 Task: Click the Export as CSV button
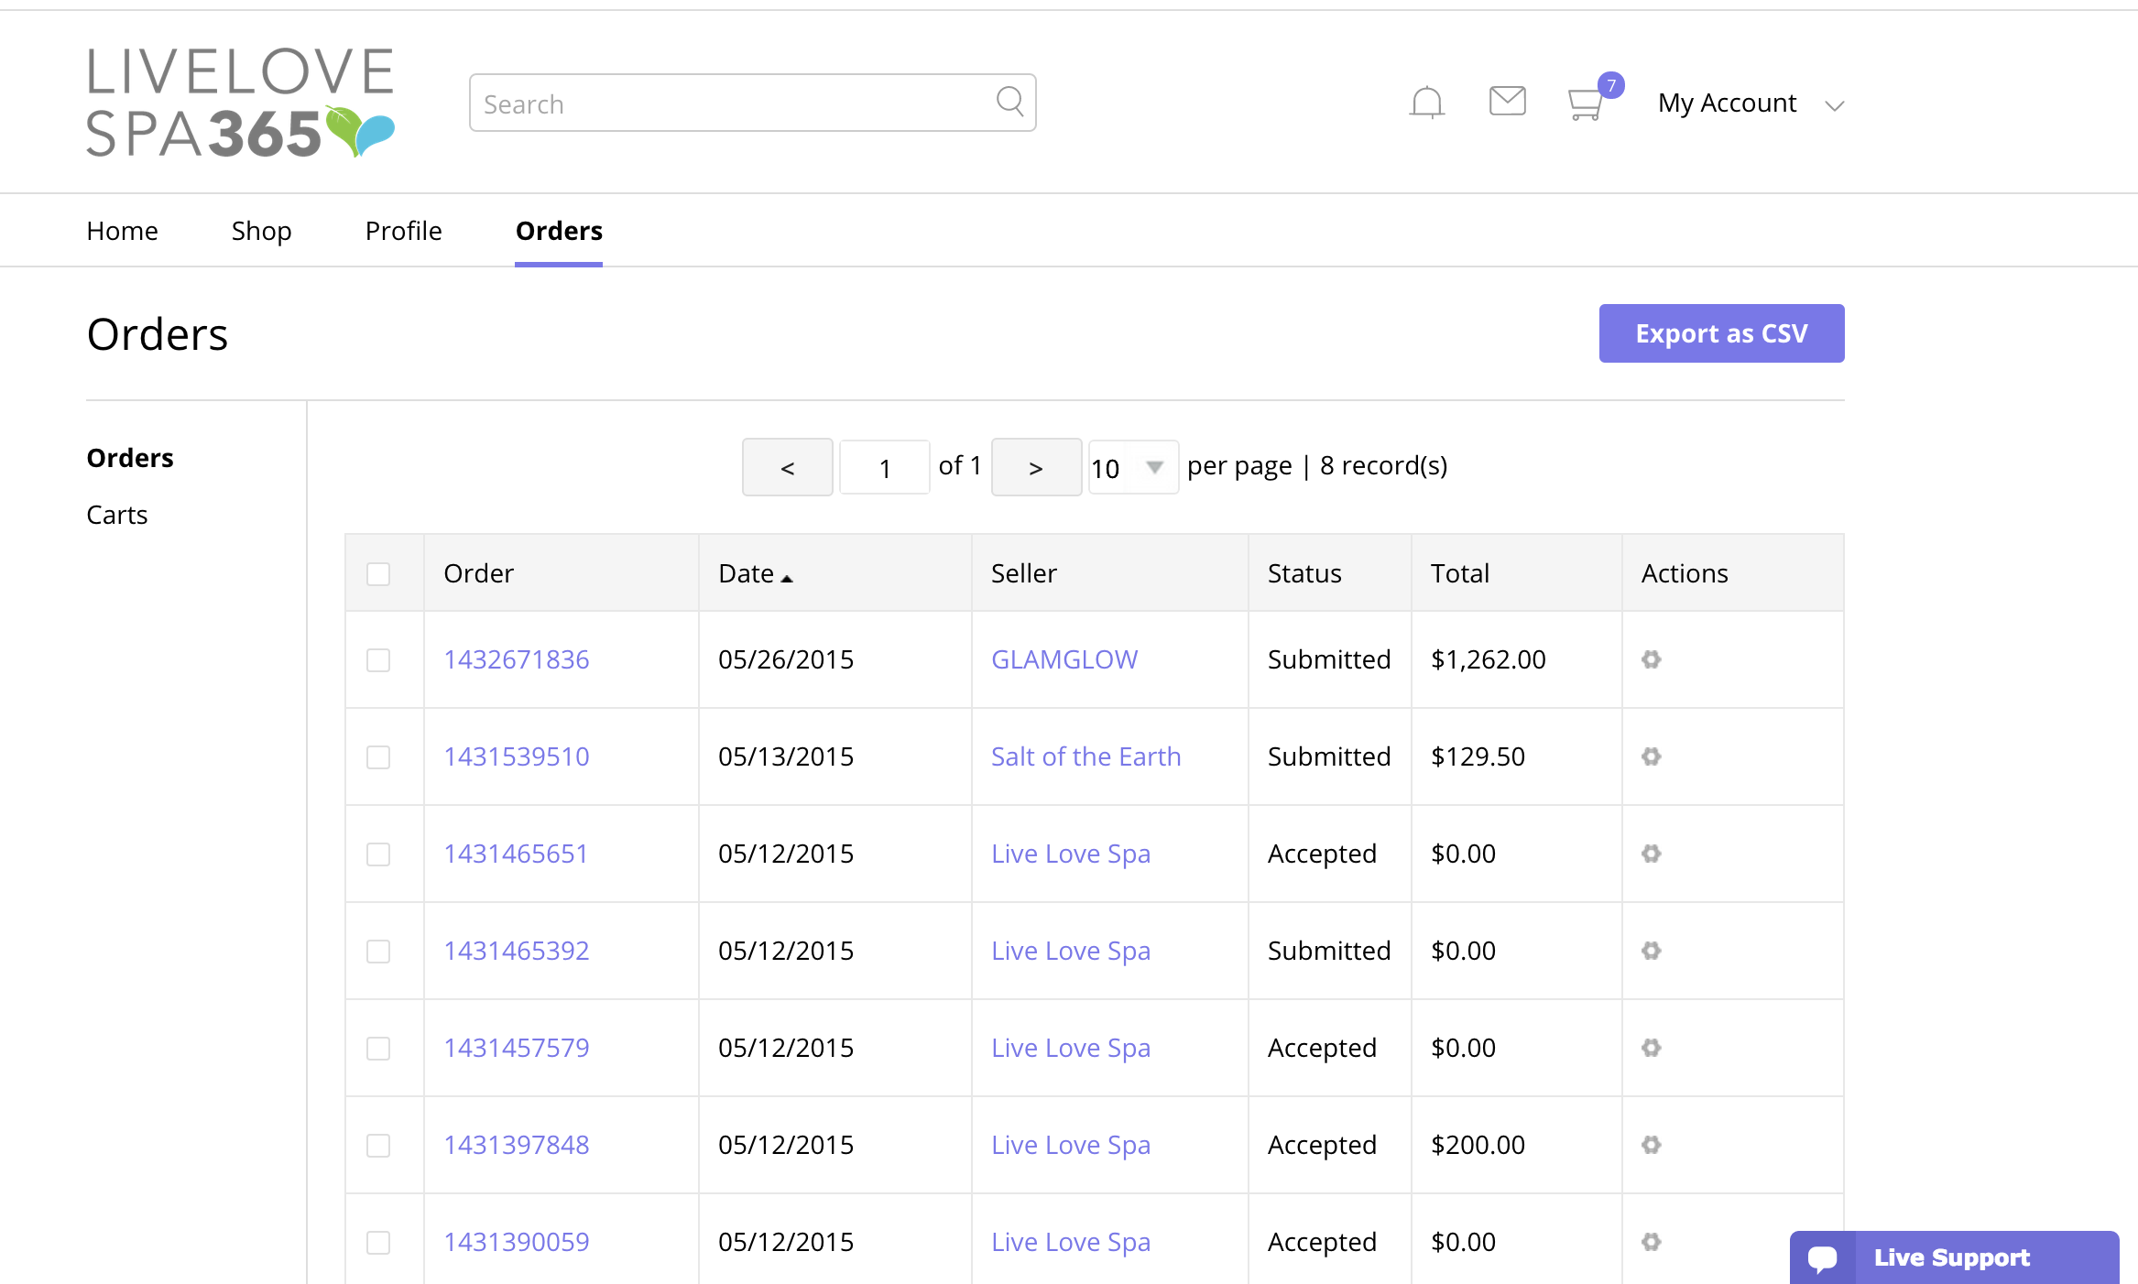coord(1721,333)
